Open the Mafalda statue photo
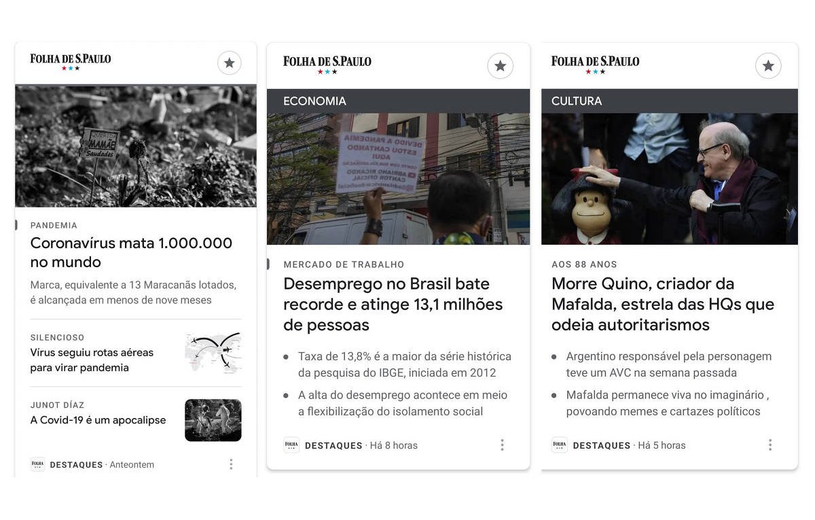This screenshot has height=520, width=815. click(x=670, y=179)
